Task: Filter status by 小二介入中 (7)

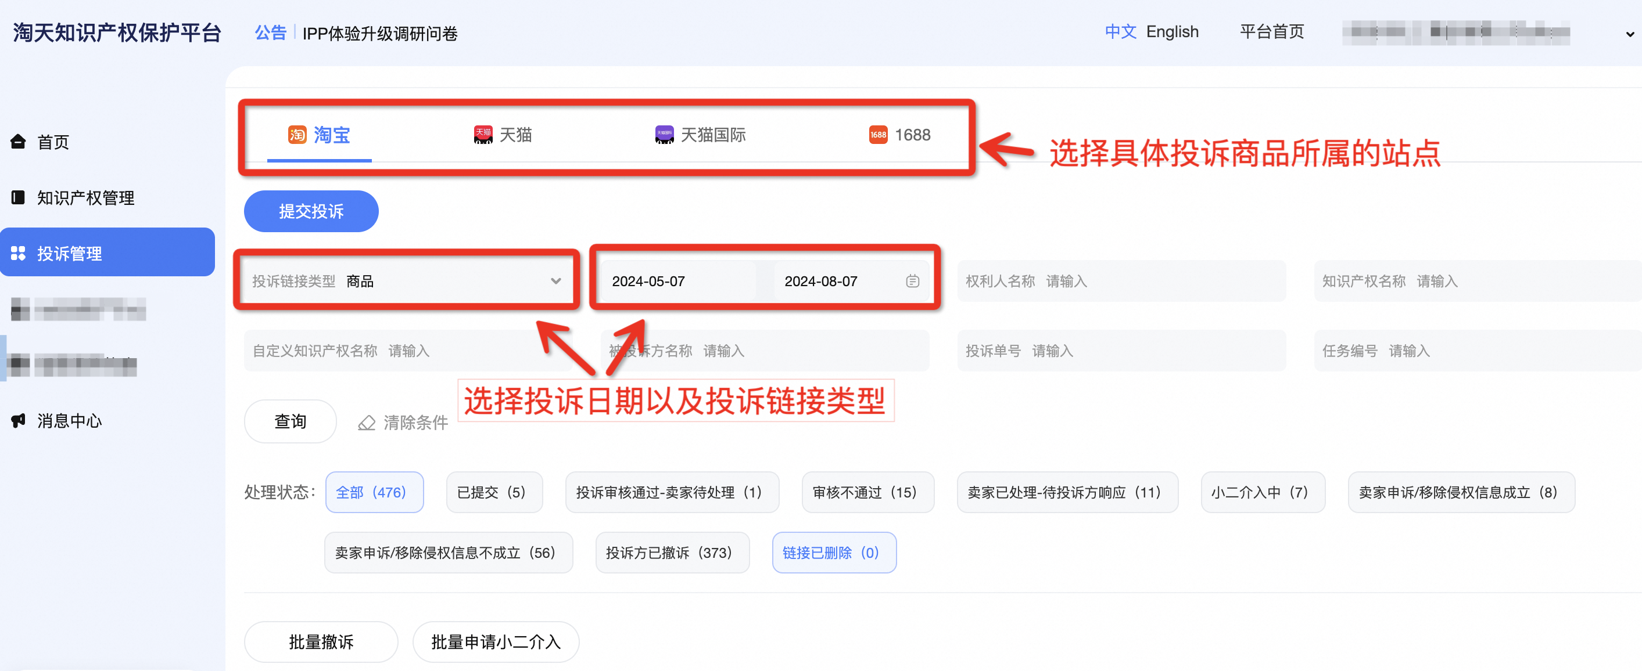Action: click(1263, 492)
